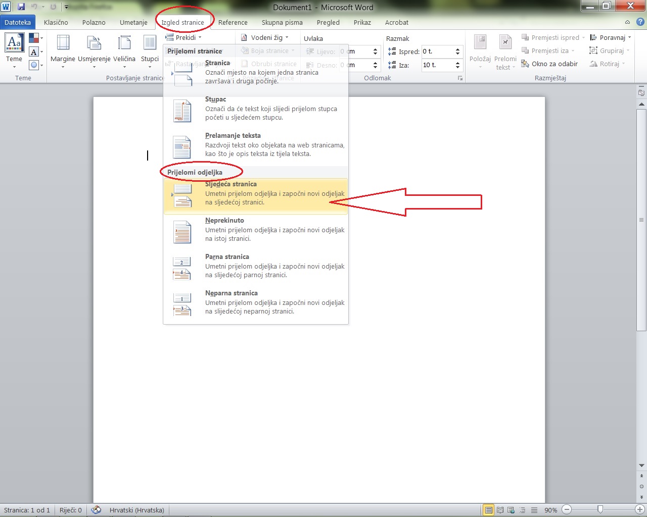Viewport: 647px width, 517px height.
Task: Switch to the Umetanje tab
Action: click(133, 22)
